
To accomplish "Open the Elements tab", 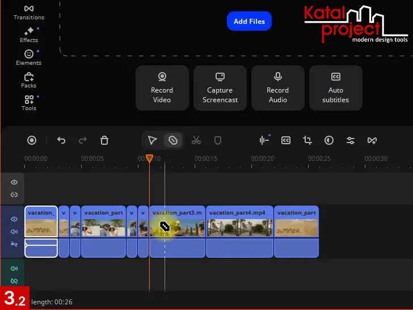I will [x=29, y=57].
